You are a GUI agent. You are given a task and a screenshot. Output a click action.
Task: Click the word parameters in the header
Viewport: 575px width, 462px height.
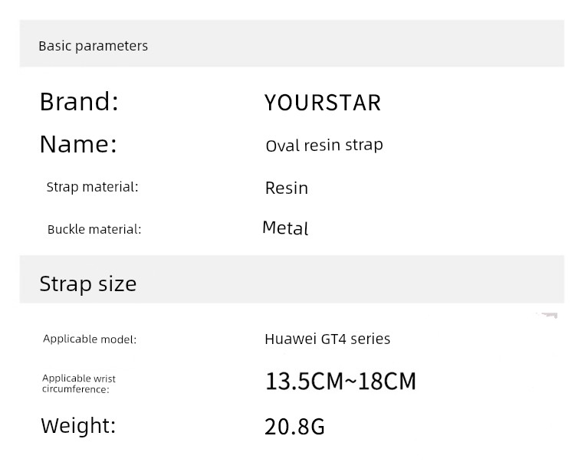[x=112, y=47]
